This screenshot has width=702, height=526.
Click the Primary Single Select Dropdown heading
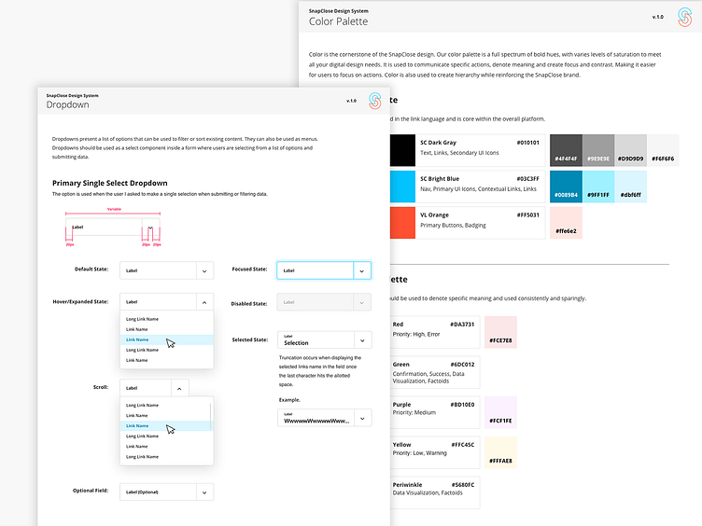click(x=110, y=183)
